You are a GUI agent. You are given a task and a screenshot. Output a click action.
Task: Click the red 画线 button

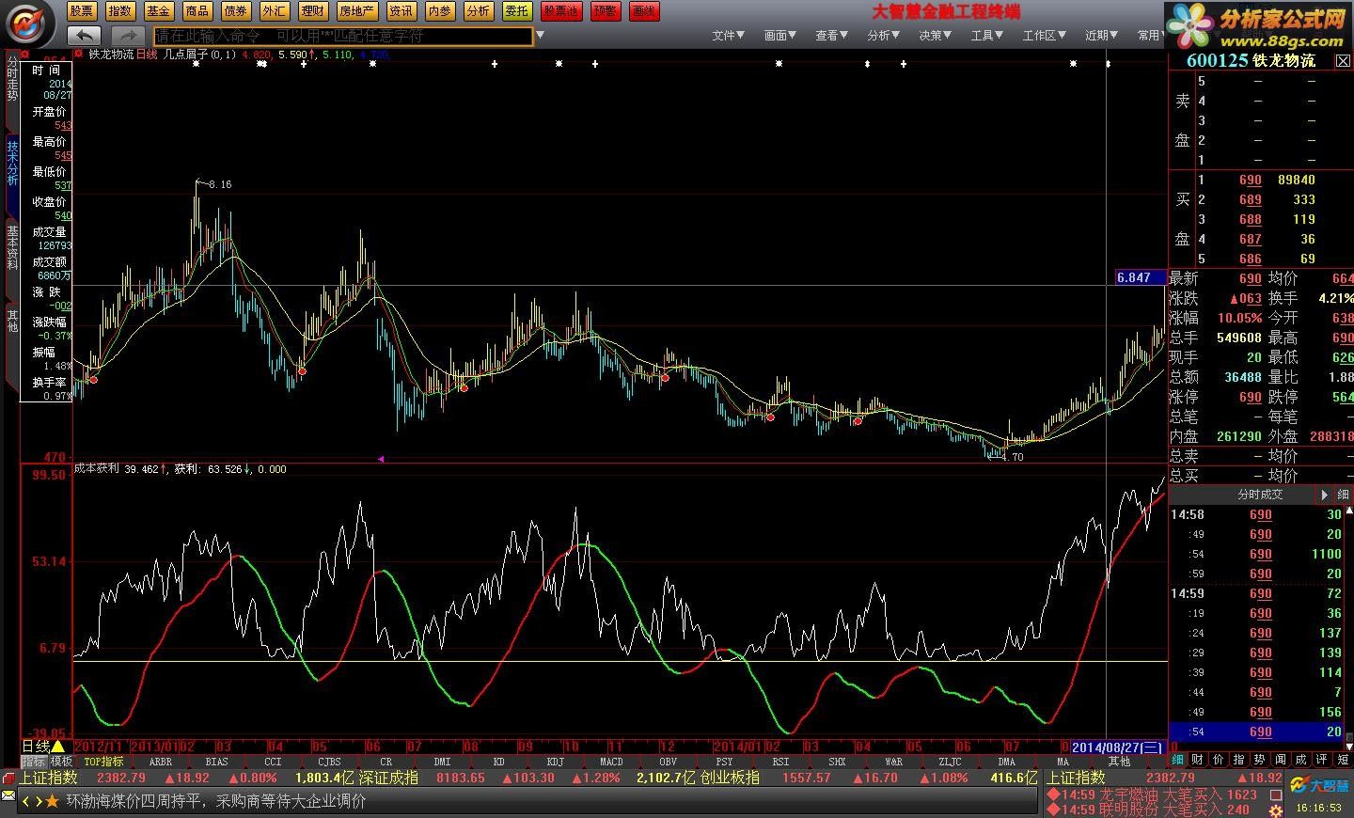[644, 11]
